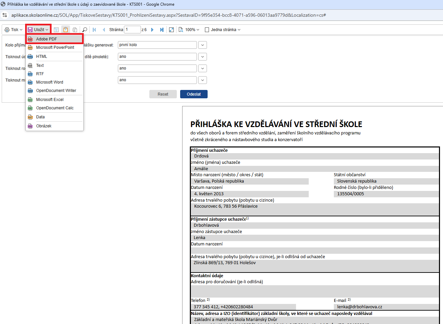Click the email lenka@drbohlavova.cz

(360, 307)
